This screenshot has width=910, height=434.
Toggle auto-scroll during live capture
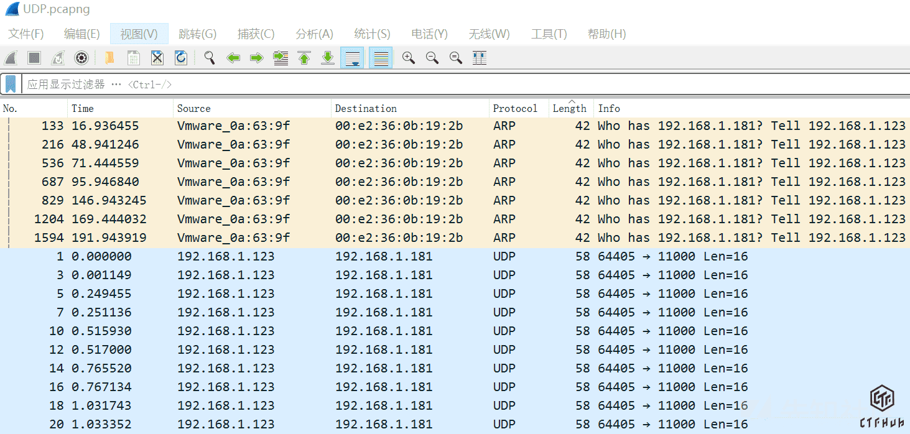pos(352,58)
